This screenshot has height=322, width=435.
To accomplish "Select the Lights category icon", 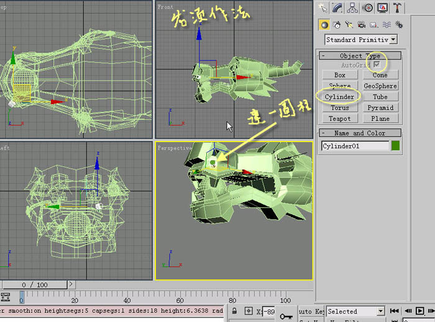I will click(x=349, y=25).
